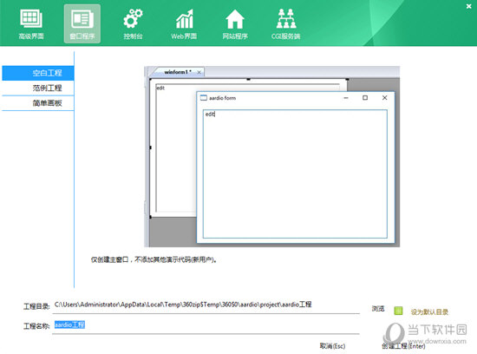Select the 空白工程 template
Image resolution: width=477 pixels, height=354 pixels.
38,73
